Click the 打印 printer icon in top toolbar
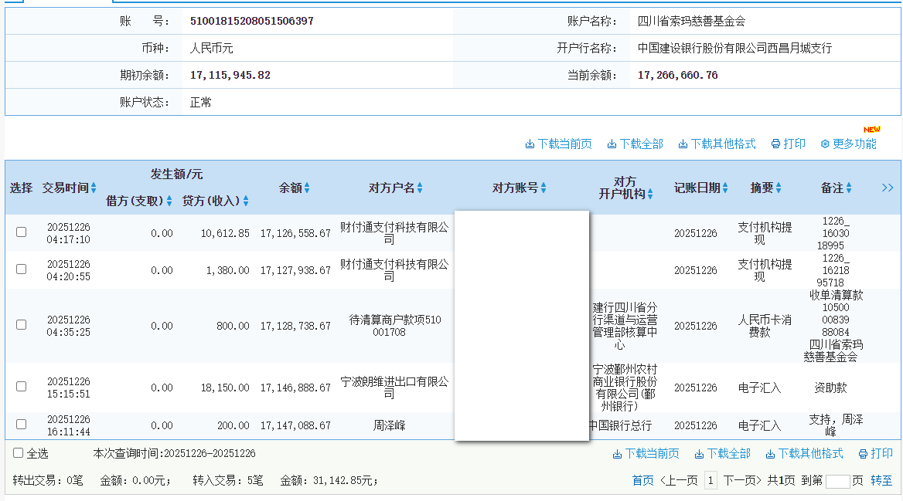The height and width of the screenshot is (501, 903). click(775, 143)
